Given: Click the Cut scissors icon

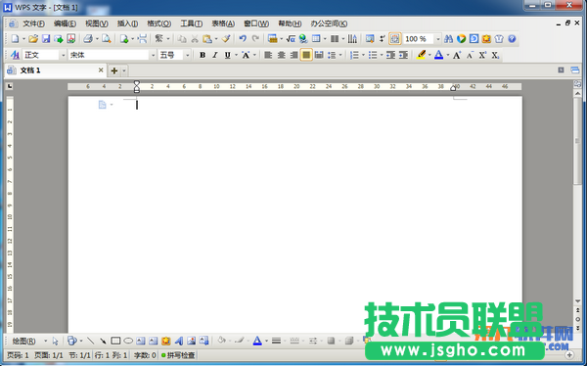Looking at the screenshot, I should 195,38.
